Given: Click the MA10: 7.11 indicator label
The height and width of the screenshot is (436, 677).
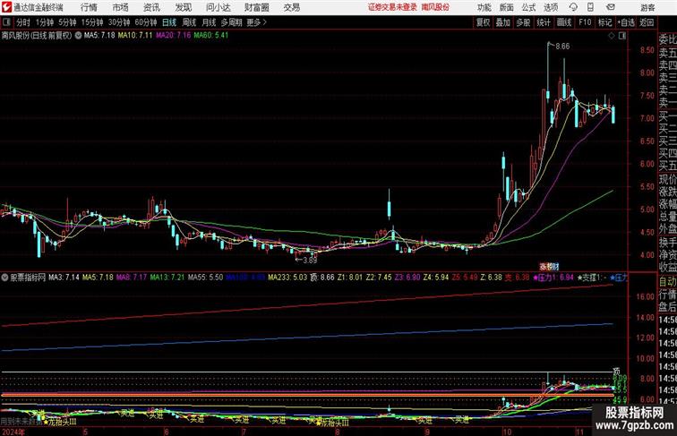Looking at the screenshot, I should tap(135, 36).
